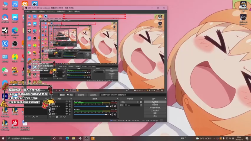This screenshot has width=251, height=141.
Task: Mute the desktop audio mixer channel
Action: [111, 114]
